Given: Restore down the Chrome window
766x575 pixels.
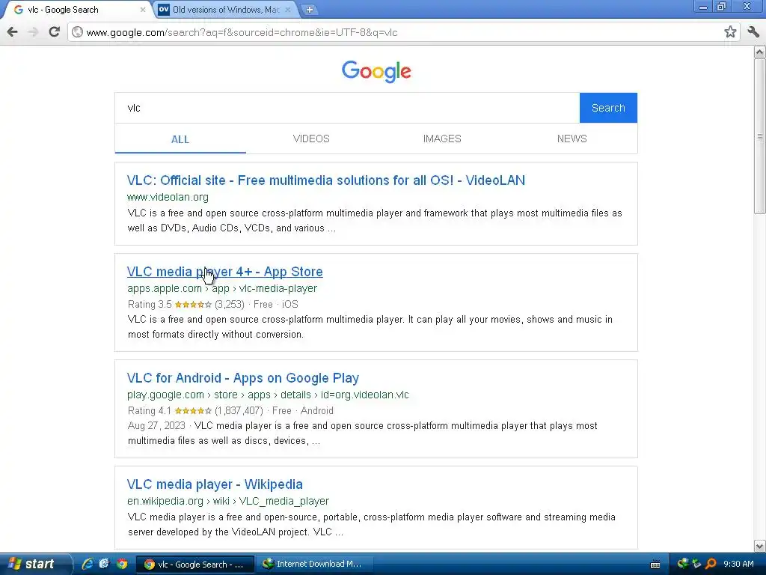Looking at the screenshot, I should point(722,7).
